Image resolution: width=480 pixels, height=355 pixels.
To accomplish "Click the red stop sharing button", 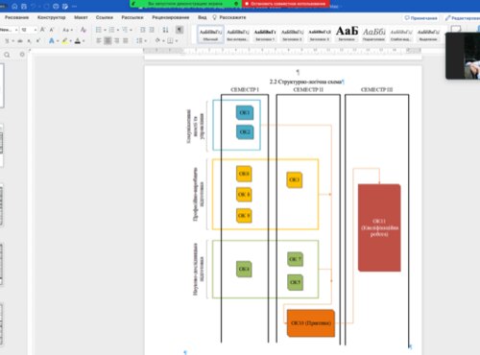I will pyautogui.click(x=285, y=4).
